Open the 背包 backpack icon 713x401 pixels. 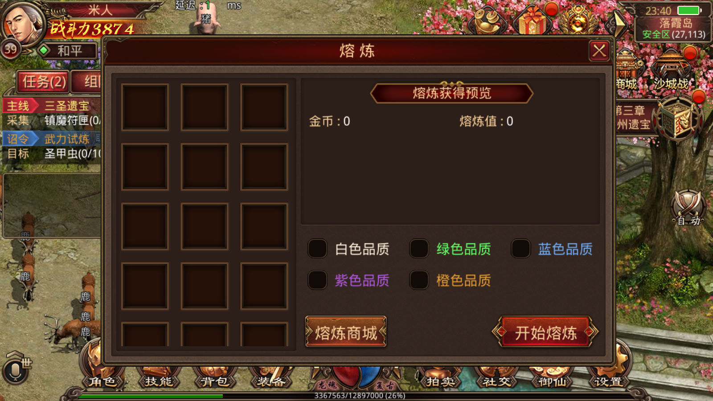tap(214, 378)
